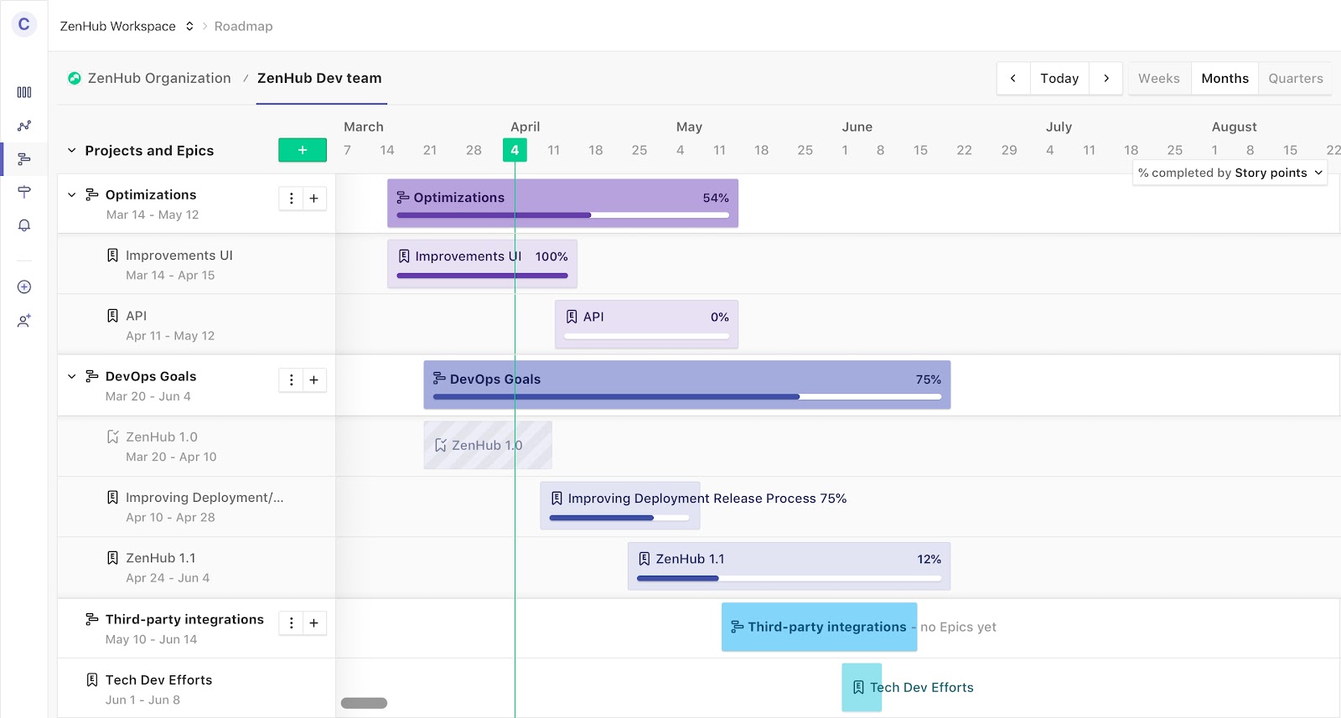Click the Optimizations project icon in list
Image resolution: width=1341 pixels, height=718 pixels.
[x=92, y=194]
